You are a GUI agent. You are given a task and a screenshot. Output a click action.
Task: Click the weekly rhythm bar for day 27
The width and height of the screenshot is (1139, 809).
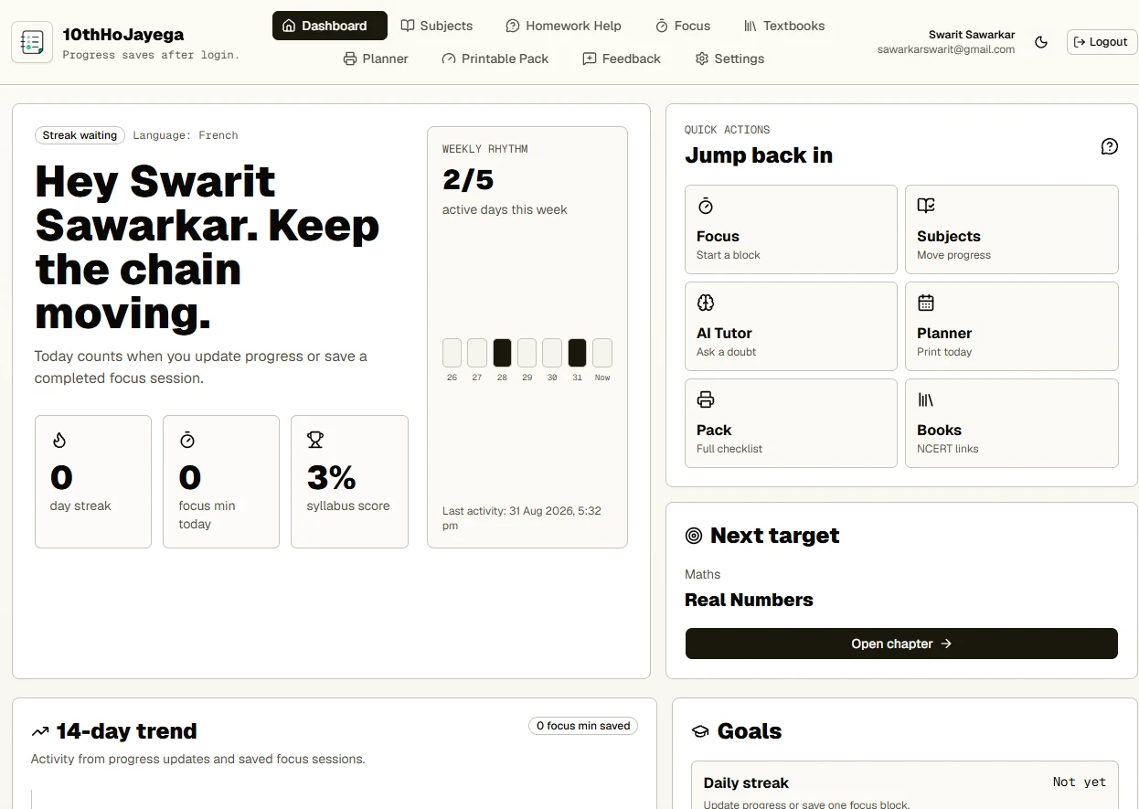(x=477, y=353)
